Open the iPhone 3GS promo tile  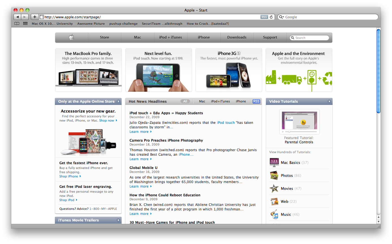click(x=229, y=70)
